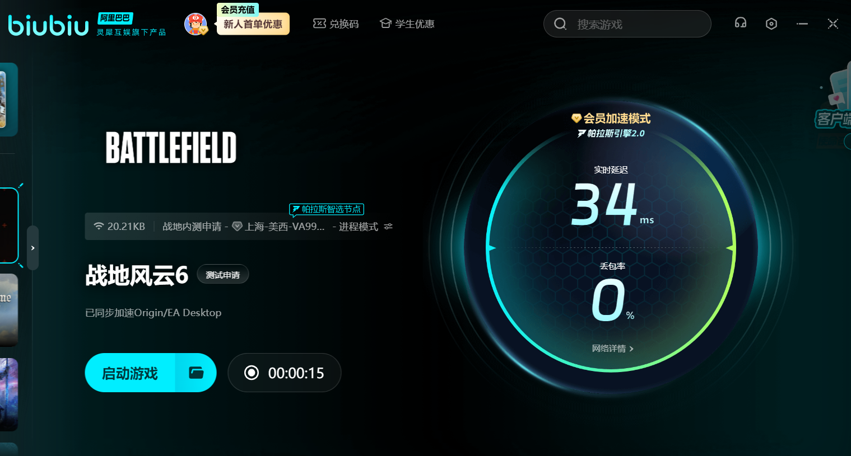Click the folder icon beside 启动游戏
Viewport: 851px width, 456px height.
coord(196,373)
